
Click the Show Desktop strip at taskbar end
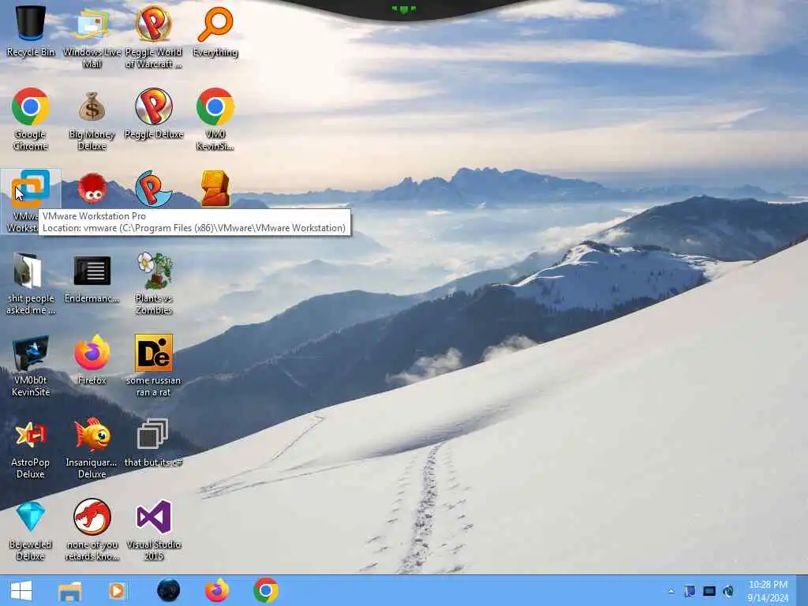click(x=802, y=590)
